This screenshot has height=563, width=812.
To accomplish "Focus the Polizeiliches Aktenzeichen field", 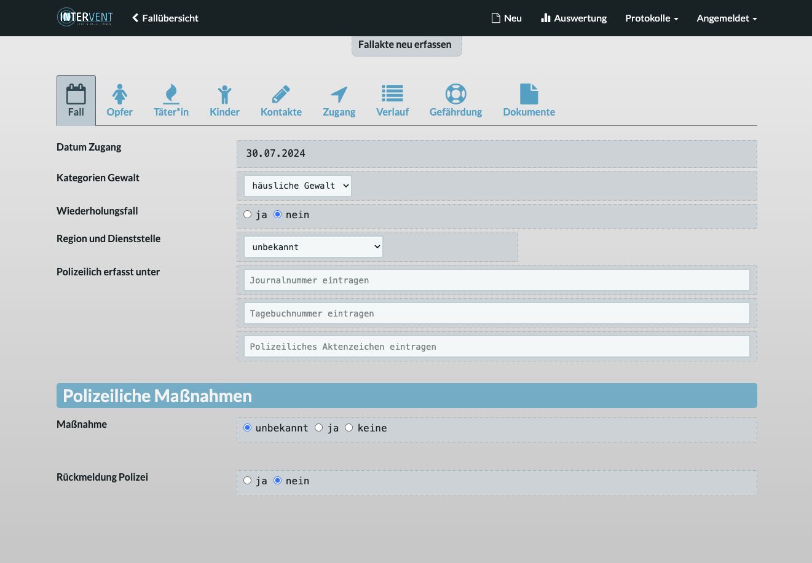I will click(x=497, y=347).
